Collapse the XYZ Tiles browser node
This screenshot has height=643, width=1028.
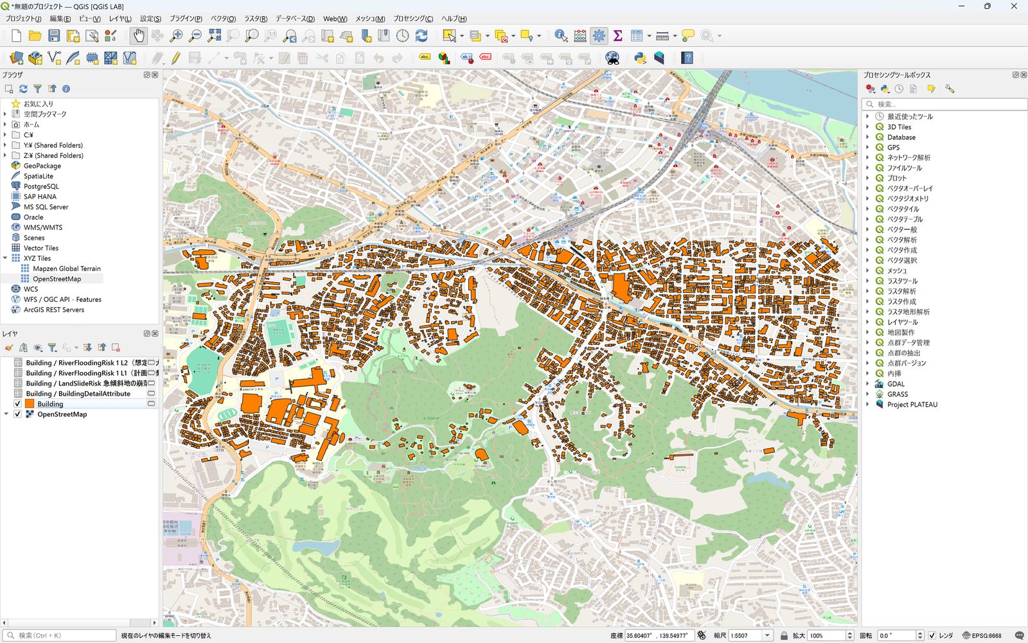pos(6,258)
